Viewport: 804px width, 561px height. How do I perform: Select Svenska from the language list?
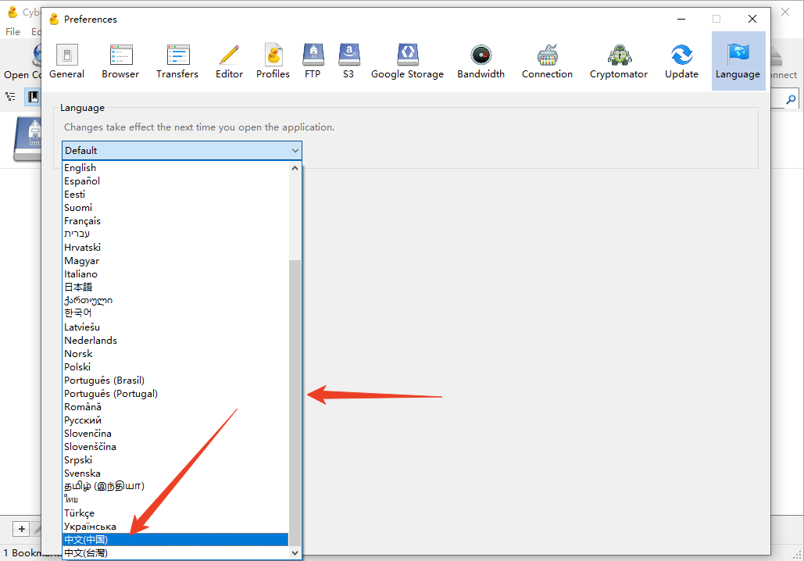[x=175, y=473]
